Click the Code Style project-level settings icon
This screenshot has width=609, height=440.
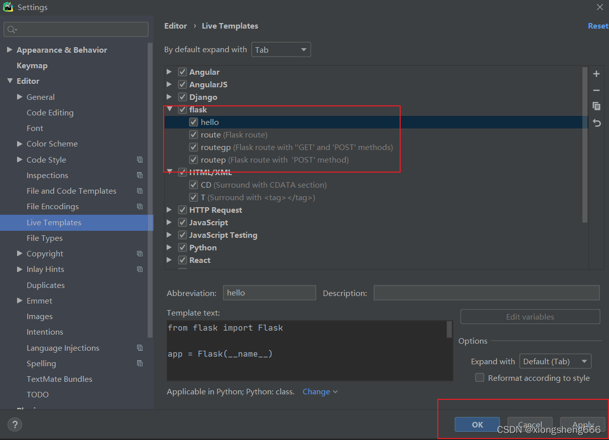tap(140, 160)
